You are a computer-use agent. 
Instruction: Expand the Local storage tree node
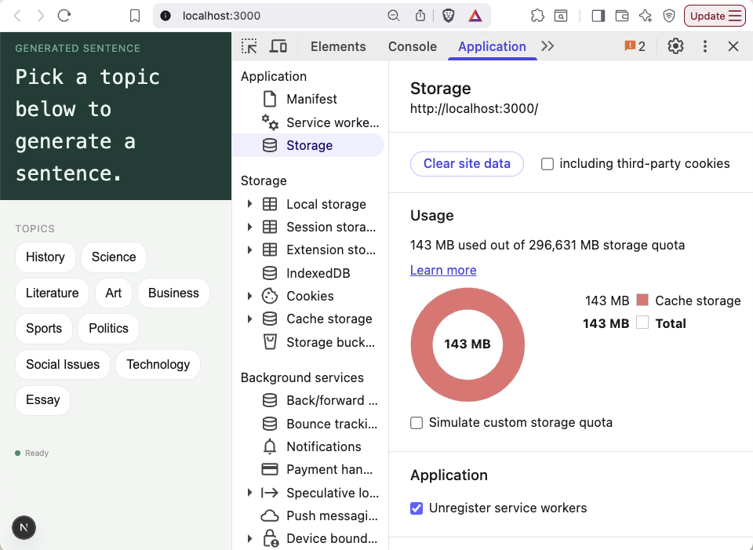point(249,204)
